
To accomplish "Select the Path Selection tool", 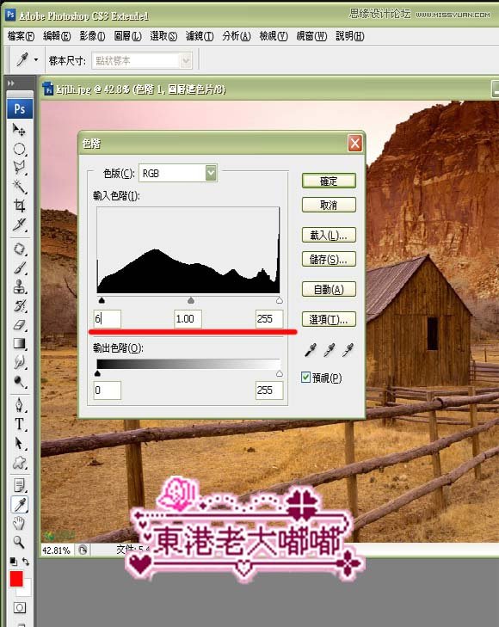I will pyautogui.click(x=19, y=444).
